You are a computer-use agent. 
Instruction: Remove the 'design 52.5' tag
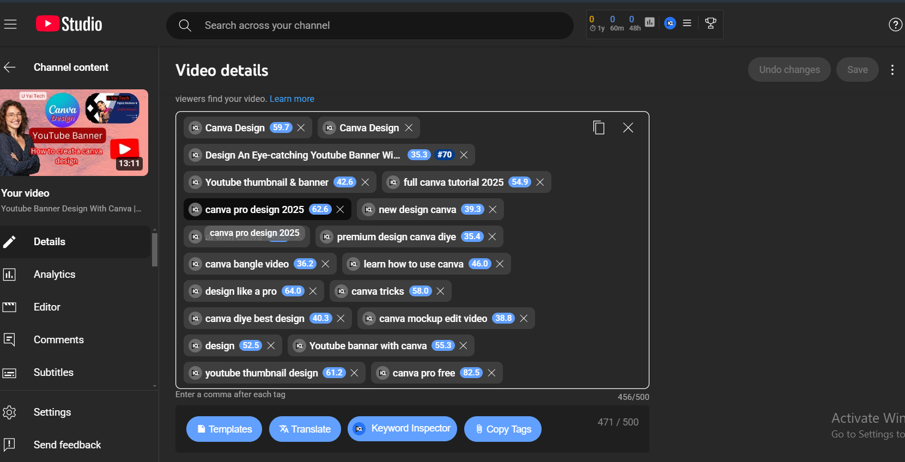[271, 345]
